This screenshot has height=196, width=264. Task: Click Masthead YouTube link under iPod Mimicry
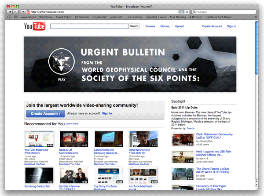point(36,164)
